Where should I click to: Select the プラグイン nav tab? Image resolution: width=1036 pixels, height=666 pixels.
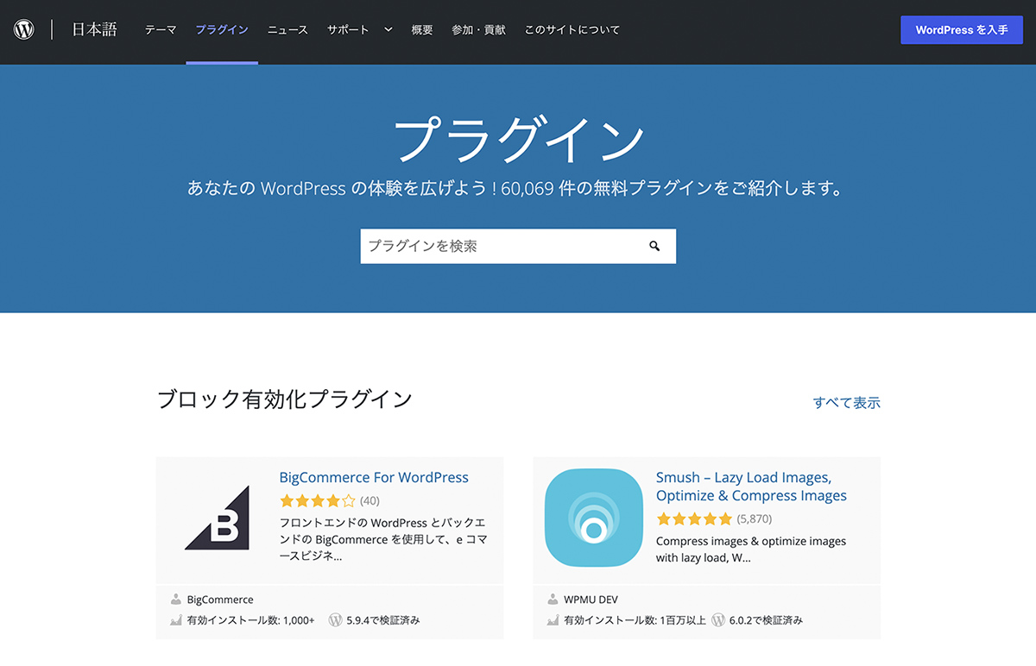pyautogui.click(x=222, y=29)
